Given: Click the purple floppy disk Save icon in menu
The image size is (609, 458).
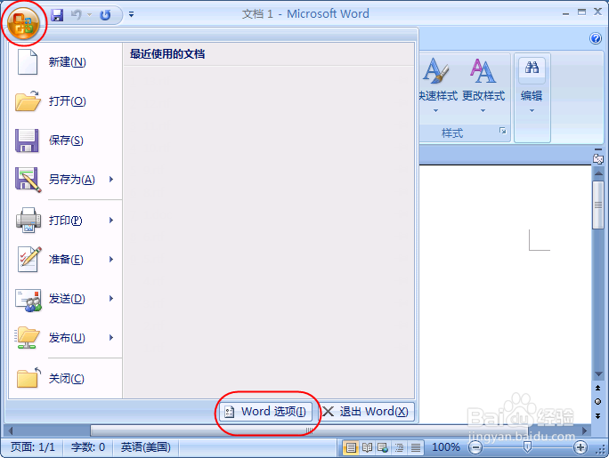Looking at the screenshot, I should tap(27, 141).
